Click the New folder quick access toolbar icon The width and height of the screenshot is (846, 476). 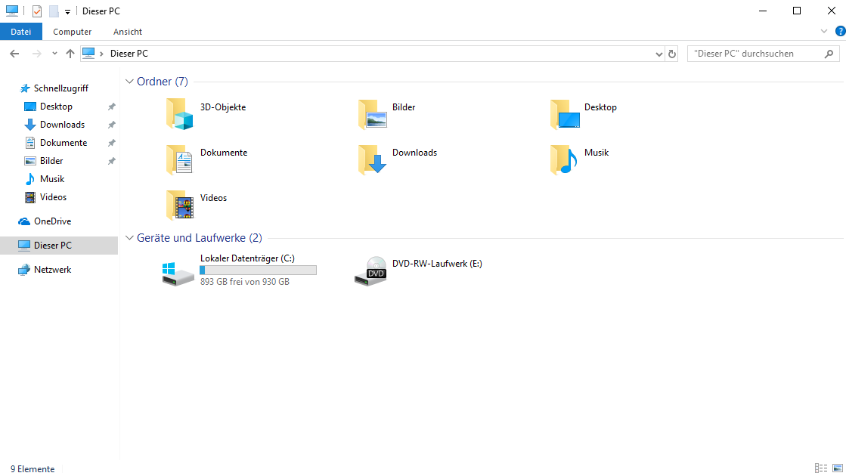(54, 11)
